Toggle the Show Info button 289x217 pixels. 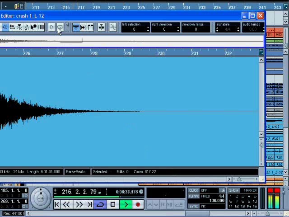76,27
